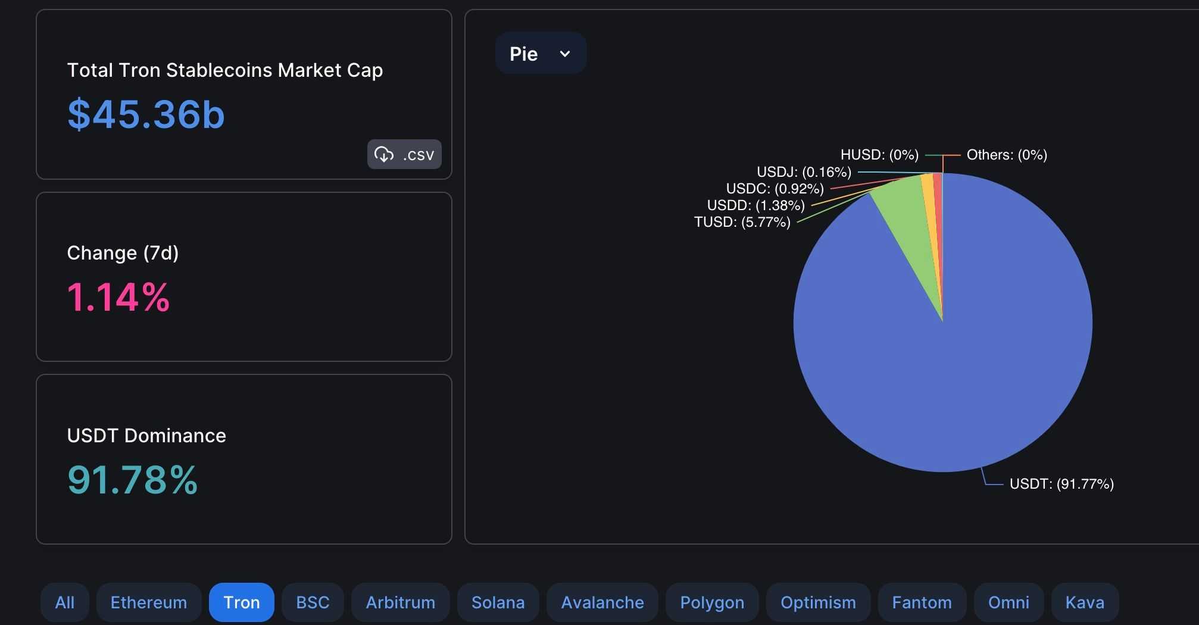This screenshot has height=625, width=1199.
Task: Expand the chevron next to Pie
Action: click(564, 54)
